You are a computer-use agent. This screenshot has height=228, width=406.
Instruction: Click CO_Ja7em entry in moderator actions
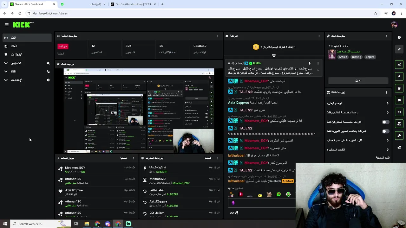[x=181, y=214]
